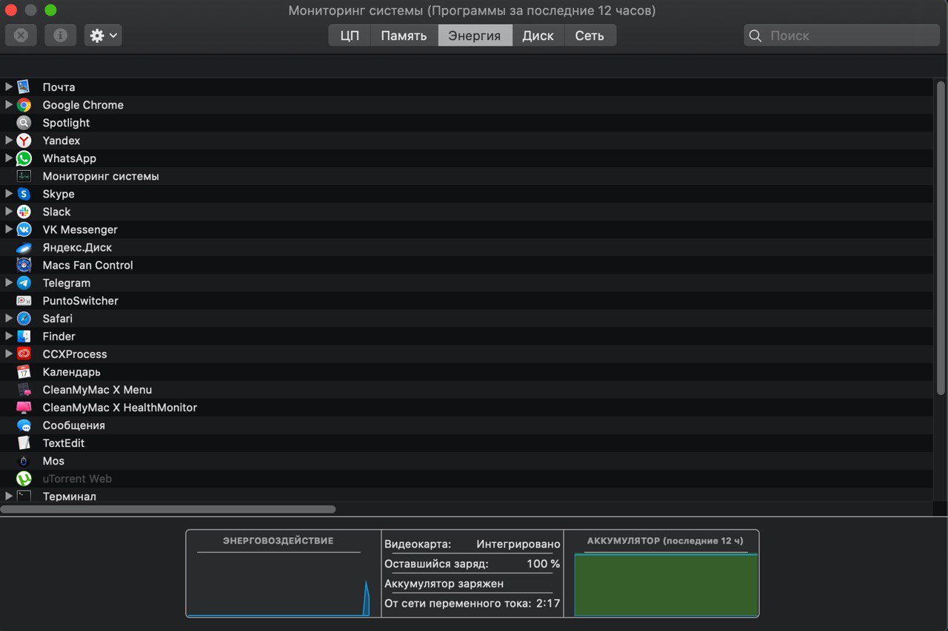Image resolution: width=948 pixels, height=631 pixels.
Task: Click the CCXProcess Adobe icon
Action: (24, 354)
